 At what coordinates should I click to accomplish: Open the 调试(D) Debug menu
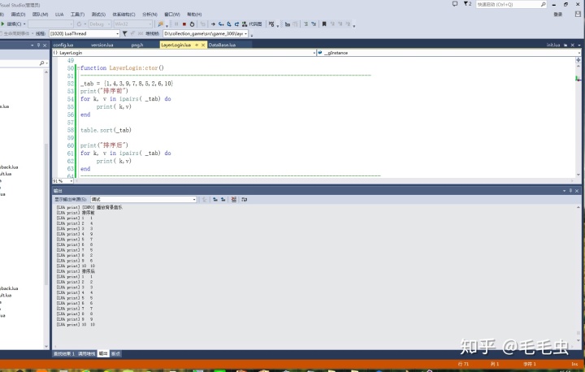pos(18,14)
